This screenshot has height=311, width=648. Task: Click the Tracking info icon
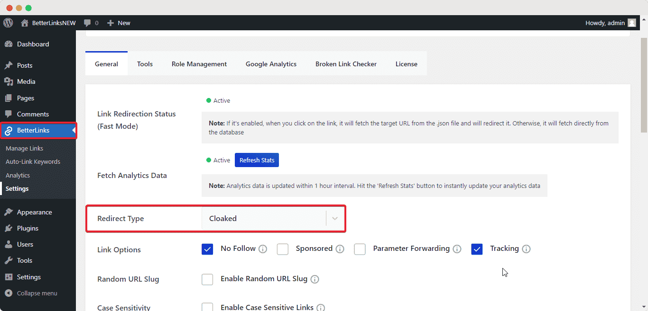click(526, 249)
